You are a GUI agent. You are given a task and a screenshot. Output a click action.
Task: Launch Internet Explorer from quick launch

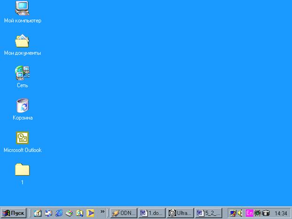(59, 213)
